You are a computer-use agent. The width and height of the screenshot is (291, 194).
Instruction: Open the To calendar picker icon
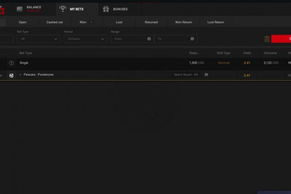click(x=192, y=39)
